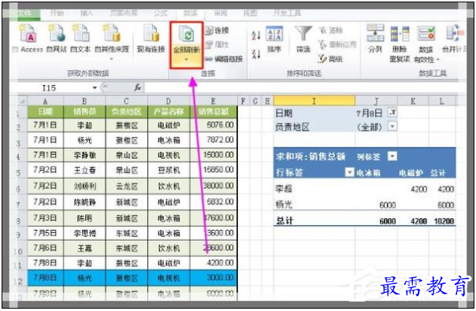This screenshot has width=476, height=311.
Task: Select the cell containing 豆浆机
Action: [x=169, y=170]
